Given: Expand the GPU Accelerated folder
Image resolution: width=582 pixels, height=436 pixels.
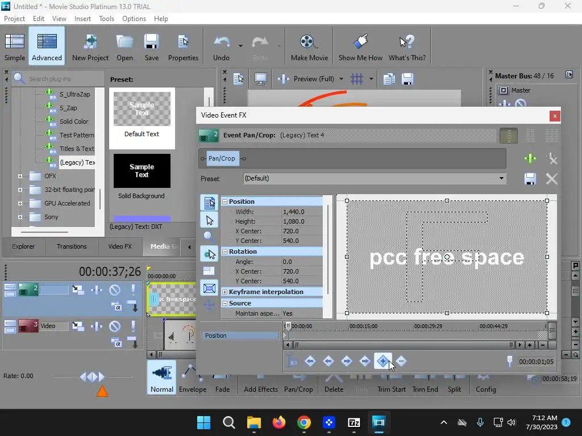Looking at the screenshot, I should (20, 204).
